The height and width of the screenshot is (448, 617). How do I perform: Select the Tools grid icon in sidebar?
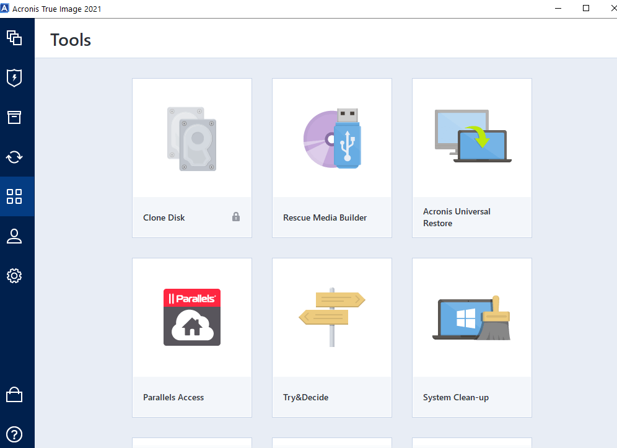14,196
